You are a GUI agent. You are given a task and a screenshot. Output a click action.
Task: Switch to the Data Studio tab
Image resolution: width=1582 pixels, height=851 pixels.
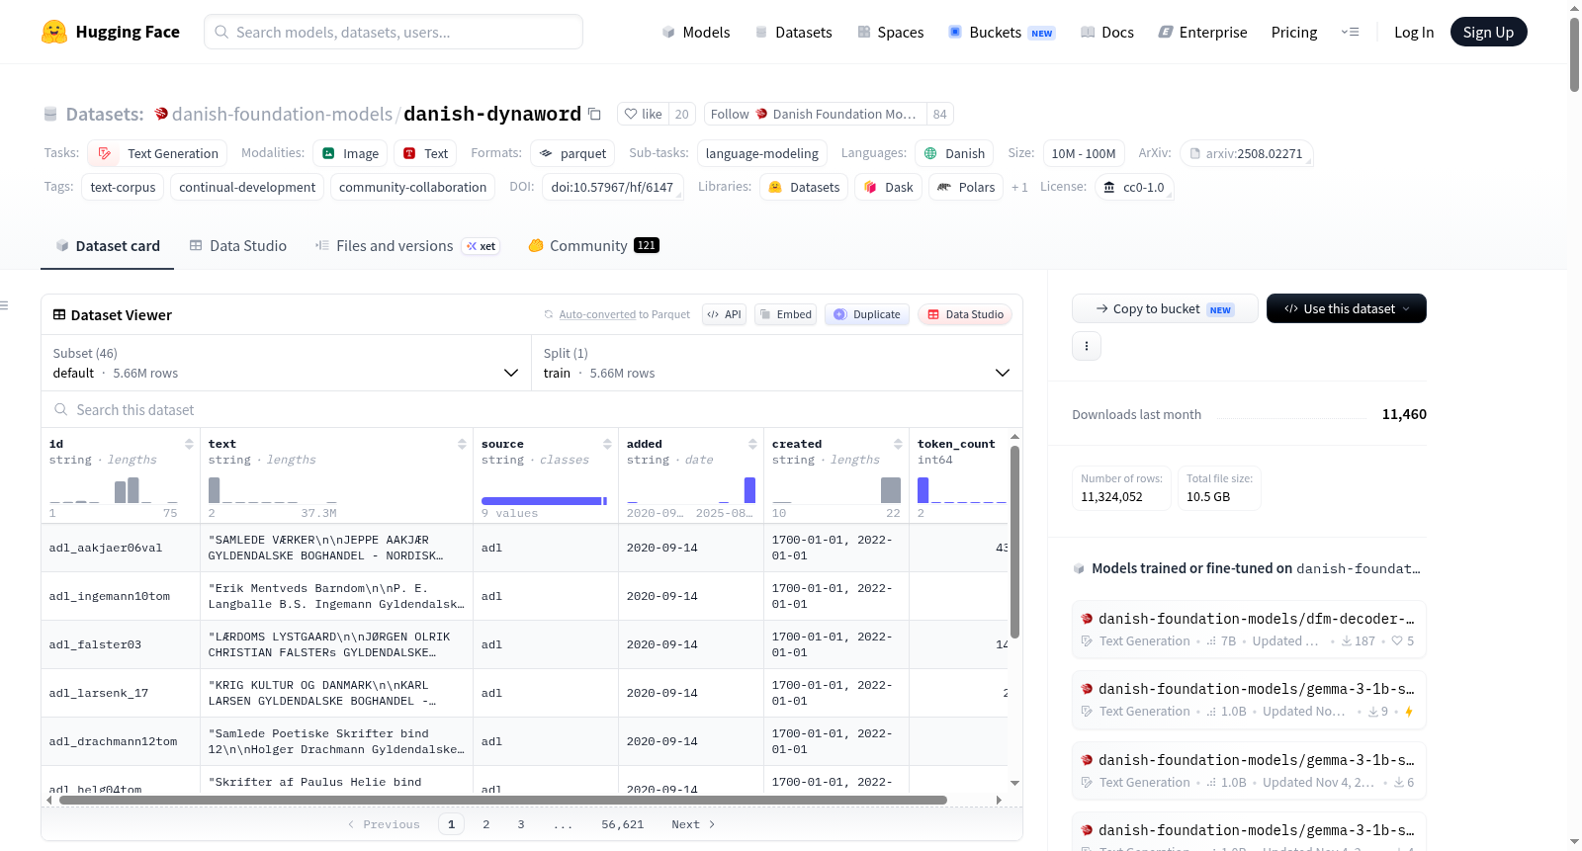(x=238, y=246)
